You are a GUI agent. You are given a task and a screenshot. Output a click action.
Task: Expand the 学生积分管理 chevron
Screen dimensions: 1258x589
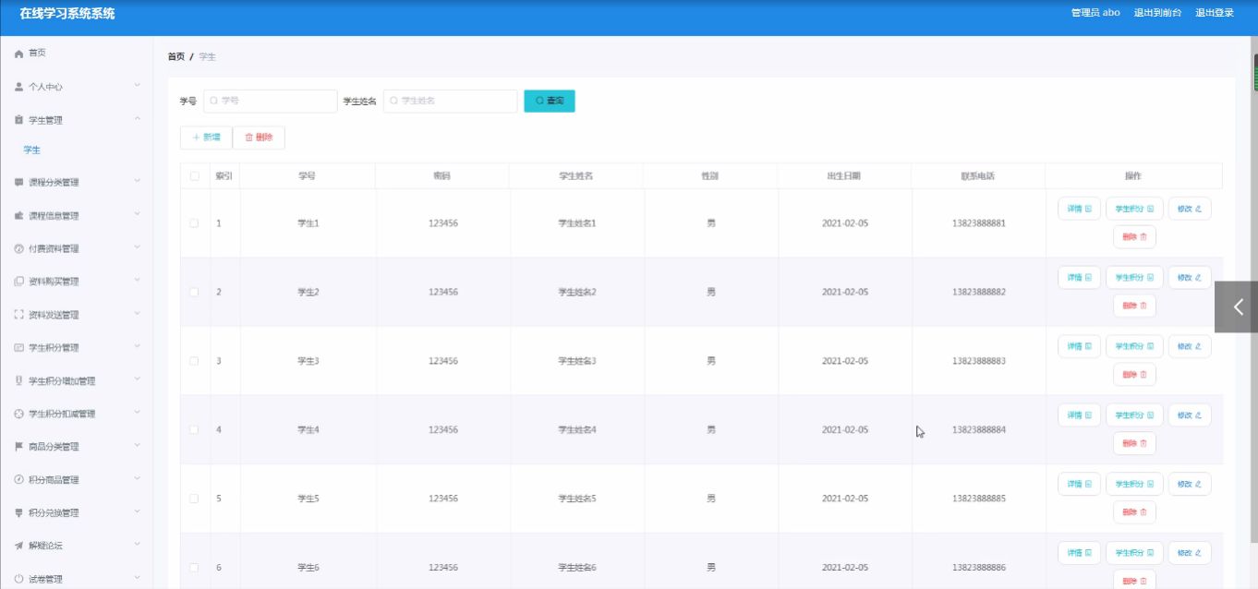[x=137, y=347]
